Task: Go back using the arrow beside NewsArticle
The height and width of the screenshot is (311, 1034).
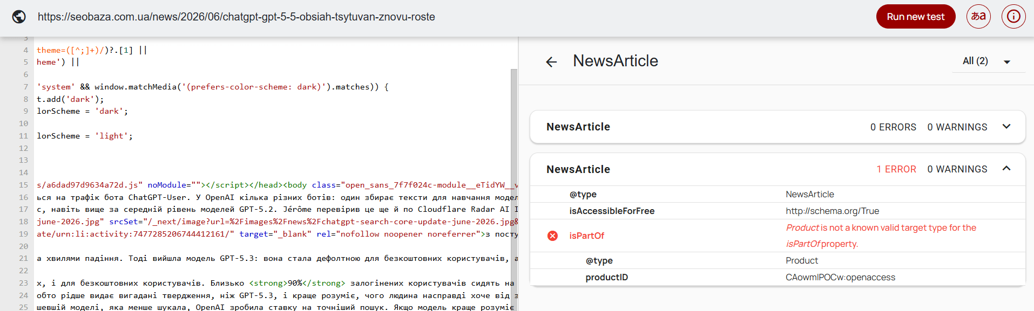Action: [x=551, y=62]
